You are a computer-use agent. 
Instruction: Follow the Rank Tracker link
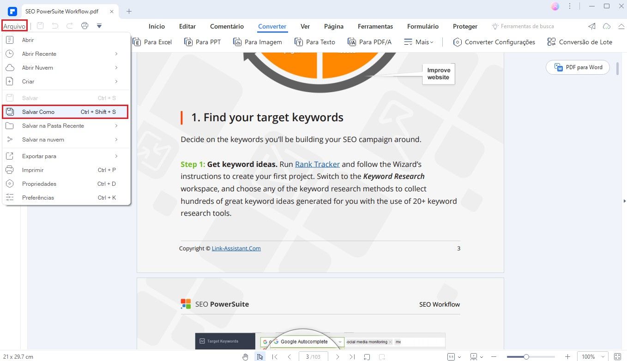(x=317, y=164)
